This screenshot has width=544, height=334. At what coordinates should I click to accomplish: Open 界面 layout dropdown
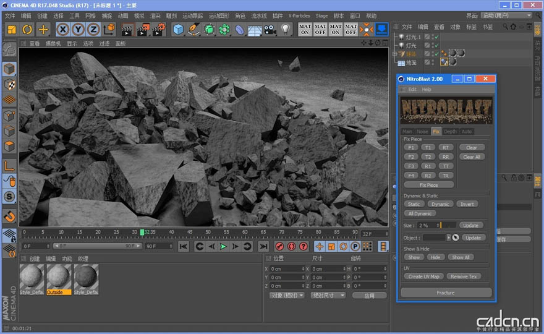pyautogui.click(x=506, y=15)
